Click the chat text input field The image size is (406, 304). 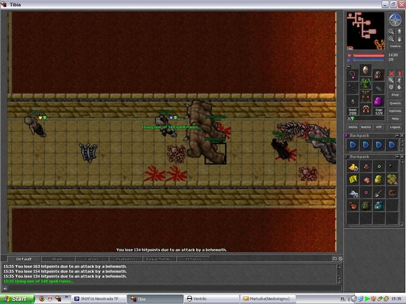(x=175, y=289)
